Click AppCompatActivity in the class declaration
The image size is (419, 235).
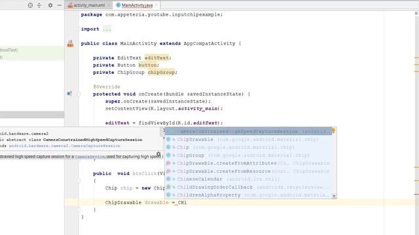tap(209, 44)
